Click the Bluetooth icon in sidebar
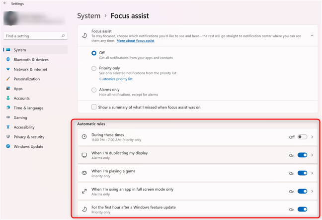 coord(8,59)
